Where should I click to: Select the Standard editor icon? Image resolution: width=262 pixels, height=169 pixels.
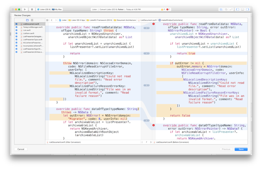[x=221, y=10]
